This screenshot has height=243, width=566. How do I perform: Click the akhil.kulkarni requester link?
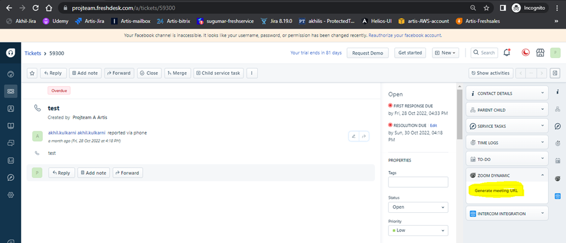tap(77, 133)
